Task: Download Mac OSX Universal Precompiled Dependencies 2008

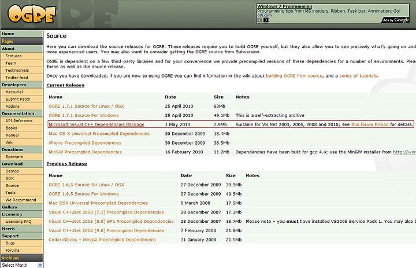Action: 98,203
